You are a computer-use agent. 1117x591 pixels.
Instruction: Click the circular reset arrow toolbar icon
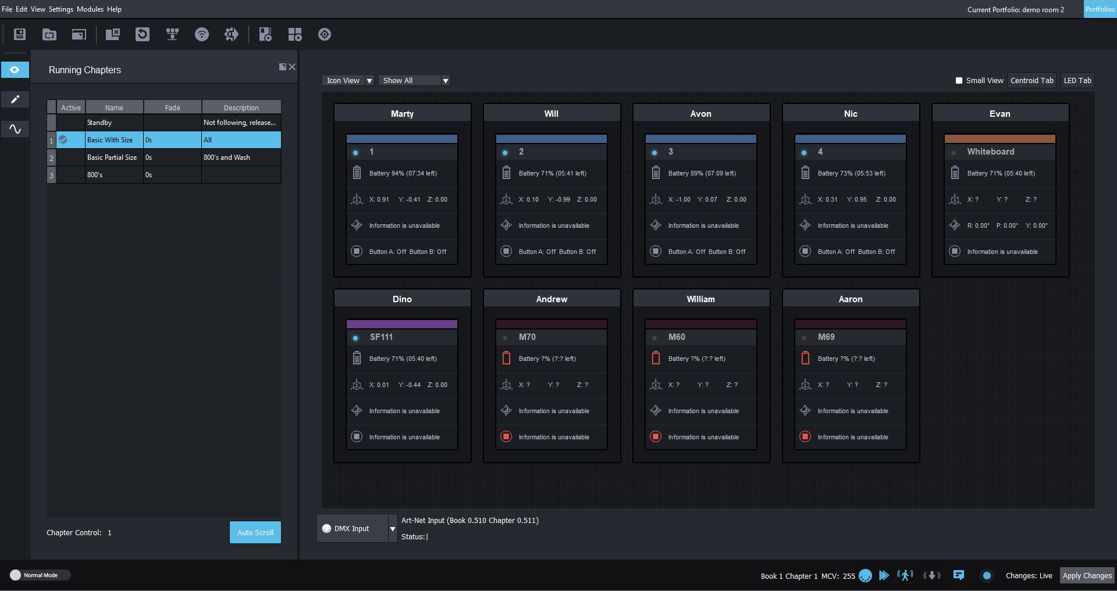pyautogui.click(x=143, y=34)
